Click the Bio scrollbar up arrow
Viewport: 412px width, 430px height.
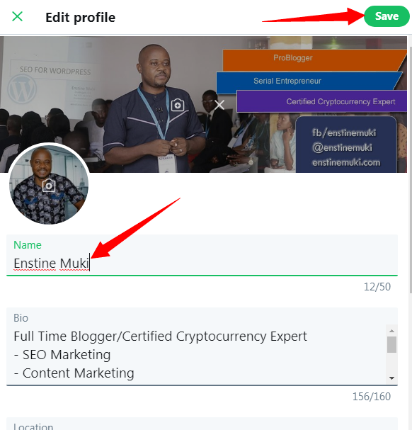pyautogui.click(x=391, y=331)
